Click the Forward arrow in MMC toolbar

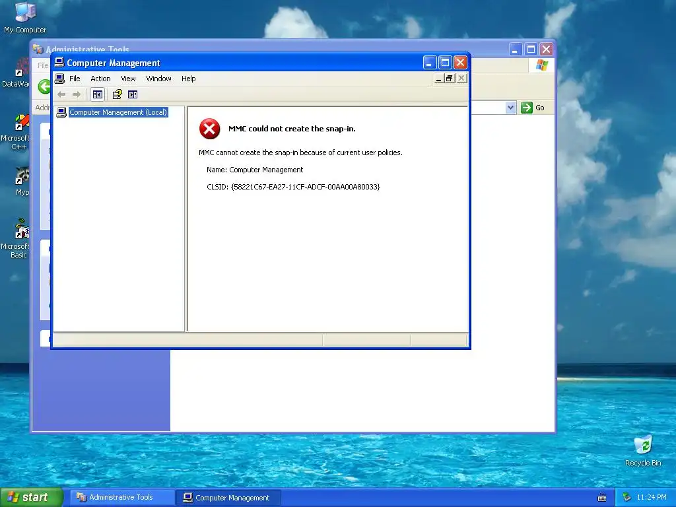pyautogui.click(x=77, y=94)
